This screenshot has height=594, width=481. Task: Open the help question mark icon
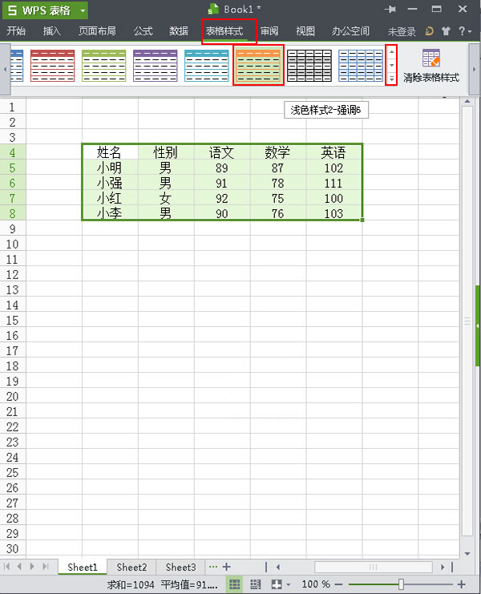459,31
